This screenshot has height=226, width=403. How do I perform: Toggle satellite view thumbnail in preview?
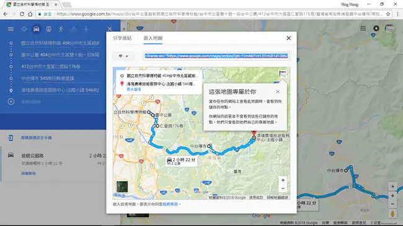pyautogui.click(x=122, y=187)
